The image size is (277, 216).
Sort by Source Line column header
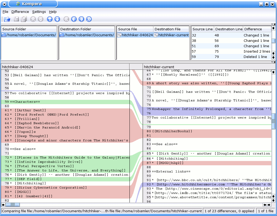coord(203,29)
